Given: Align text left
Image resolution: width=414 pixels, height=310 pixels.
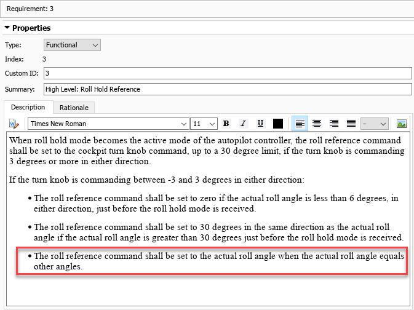Looking at the screenshot, I should [300, 123].
